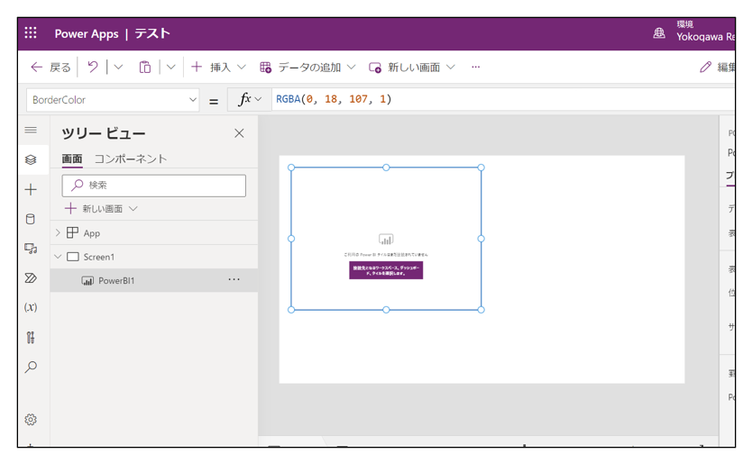Expand 新しい画面 chevron in tree view
The width and height of the screenshot is (752, 463).
[133, 208]
